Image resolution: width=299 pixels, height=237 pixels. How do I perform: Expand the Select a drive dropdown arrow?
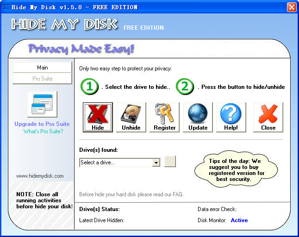(156, 162)
